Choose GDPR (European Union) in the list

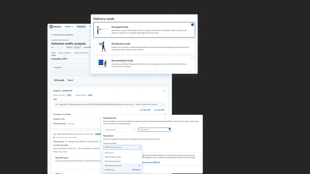(x=122, y=165)
